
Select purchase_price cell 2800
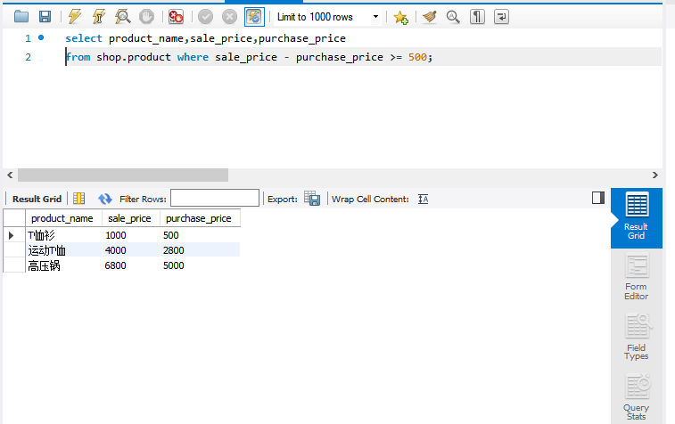[x=200, y=250]
